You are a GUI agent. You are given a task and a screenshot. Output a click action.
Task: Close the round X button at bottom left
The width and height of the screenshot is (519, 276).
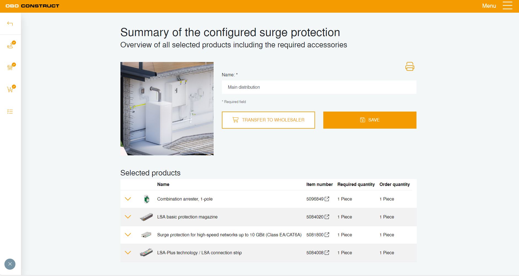10,264
